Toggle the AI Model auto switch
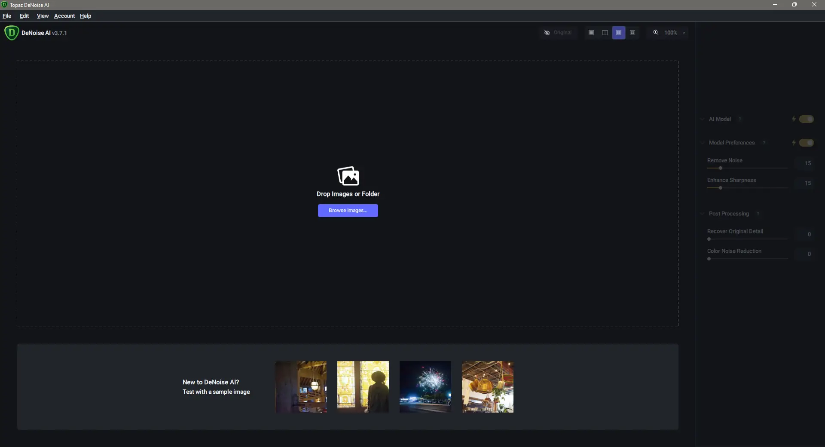This screenshot has width=825, height=447. click(807, 119)
